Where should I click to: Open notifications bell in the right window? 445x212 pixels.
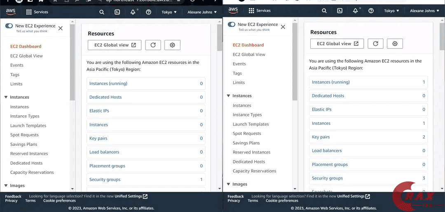pos(355,11)
